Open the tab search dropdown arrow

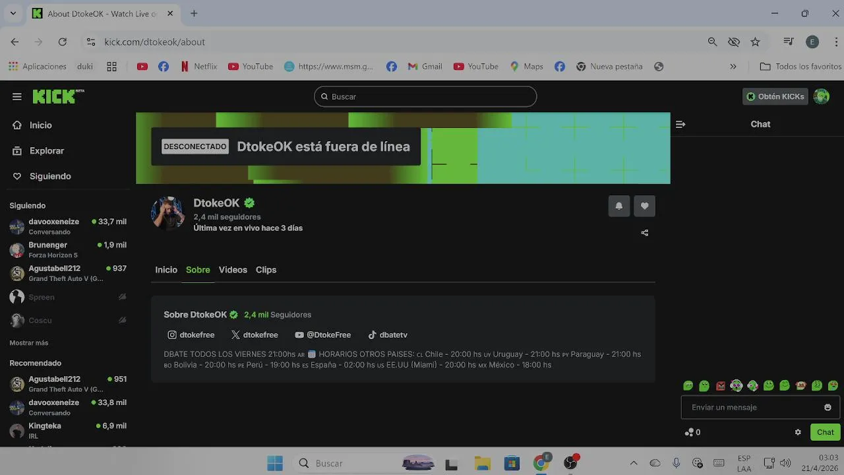coord(13,13)
